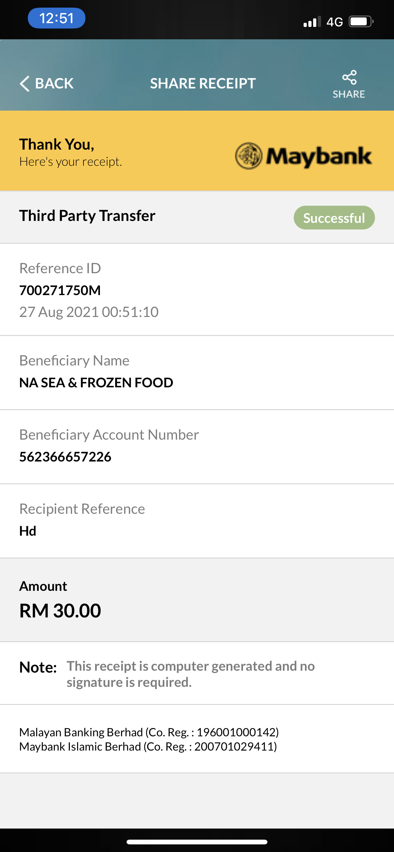The width and height of the screenshot is (394, 852).
Task: Tap the back chevron arrow
Action: point(25,83)
